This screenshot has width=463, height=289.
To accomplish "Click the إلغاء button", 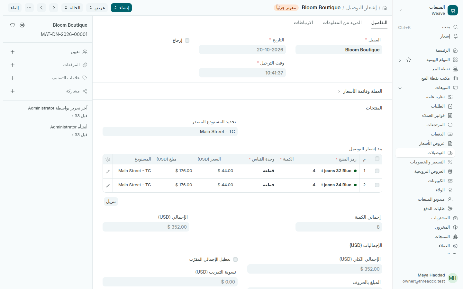I will (x=15, y=8).
